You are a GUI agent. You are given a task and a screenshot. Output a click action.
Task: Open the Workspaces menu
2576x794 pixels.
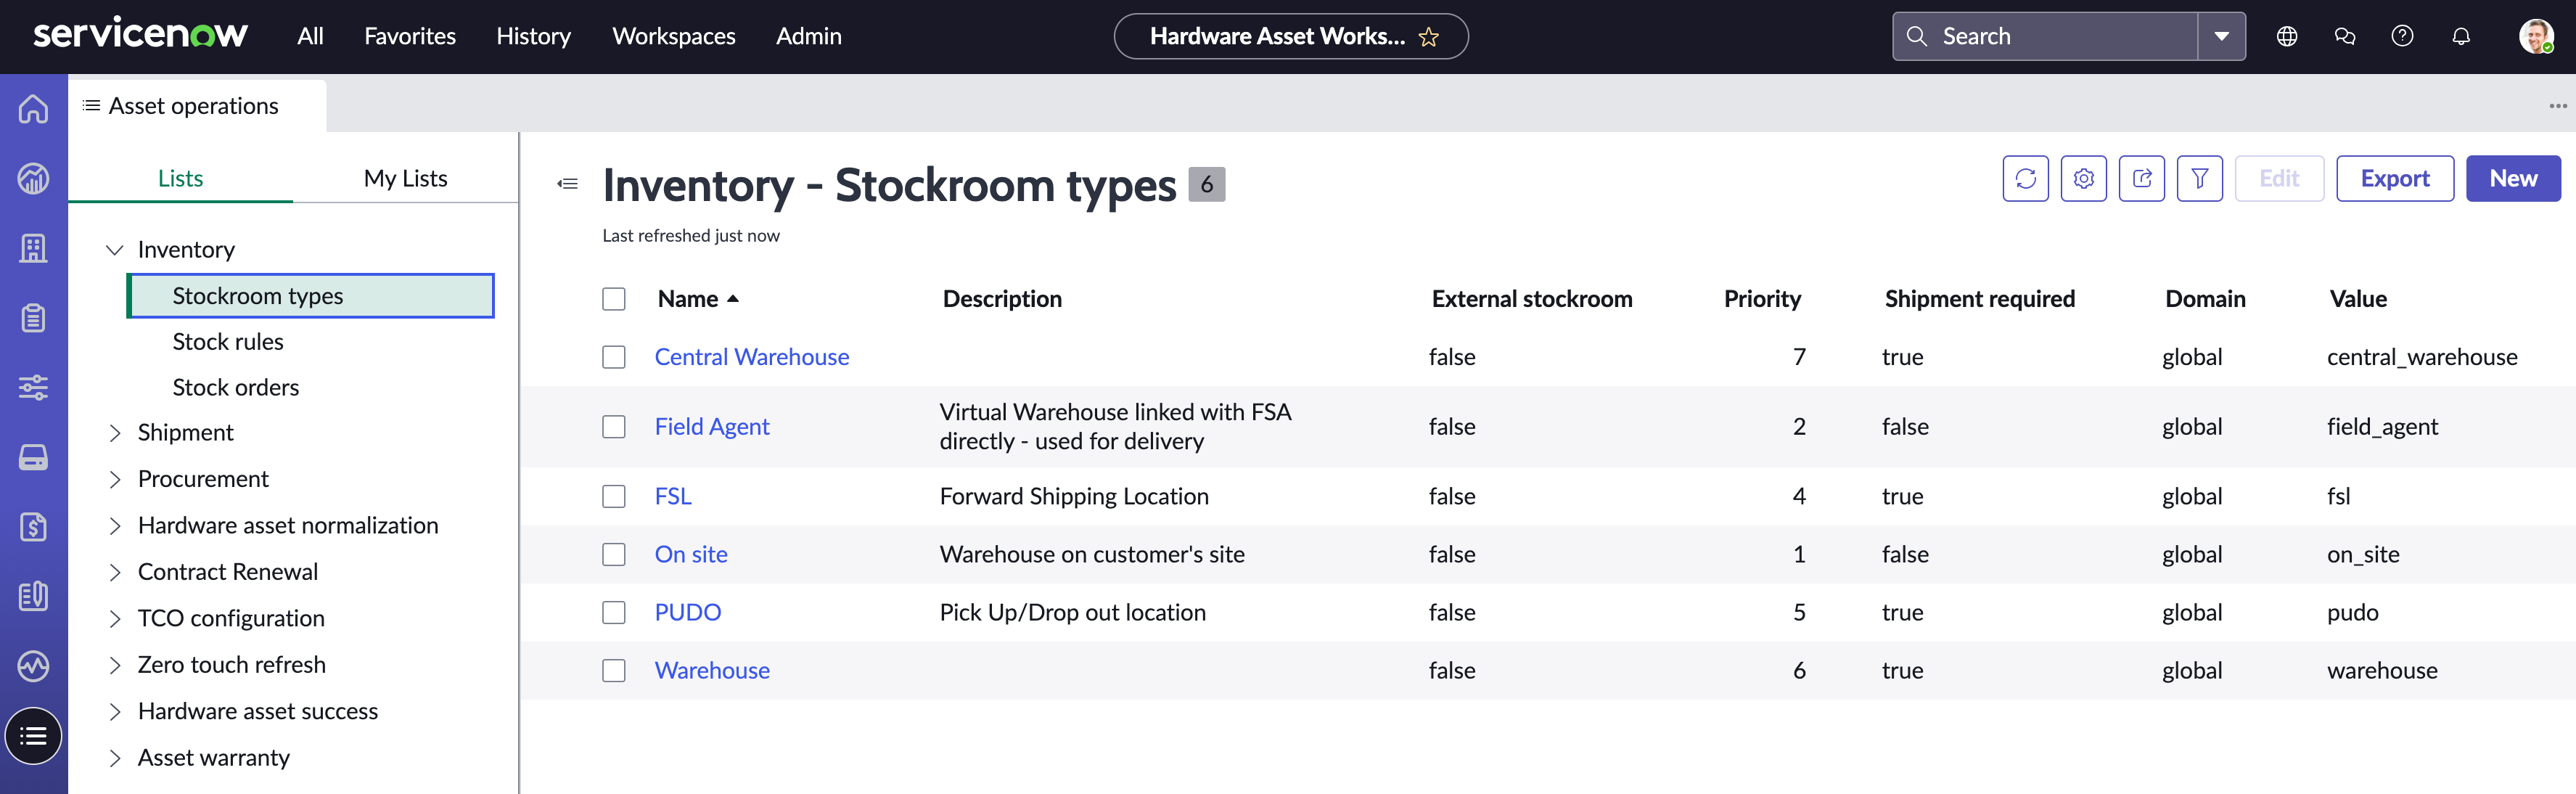click(x=674, y=37)
